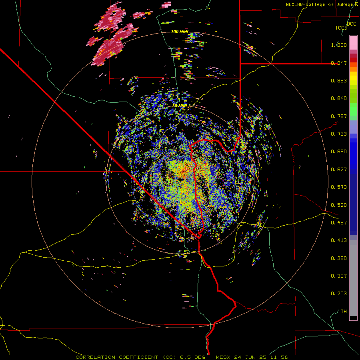360x360 pixels.
Task: Click the 0.680 legend value
Action: [x=339, y=152]
